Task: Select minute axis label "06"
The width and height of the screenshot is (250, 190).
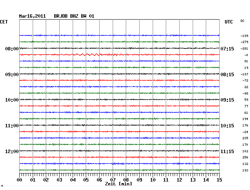Action: tap(99, 180)
